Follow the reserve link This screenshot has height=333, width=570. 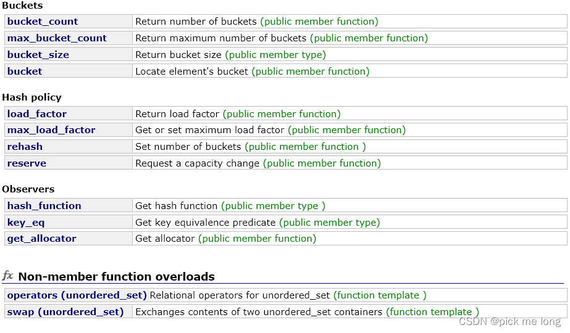tap(27, 163)
